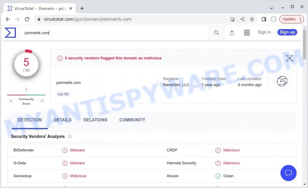The height and width of the screenshot is (188, 308).
Task: Click the community score question mark
Action: point(26,90)
